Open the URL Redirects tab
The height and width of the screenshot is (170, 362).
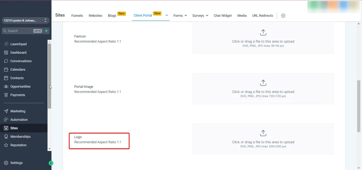point(262,16)
